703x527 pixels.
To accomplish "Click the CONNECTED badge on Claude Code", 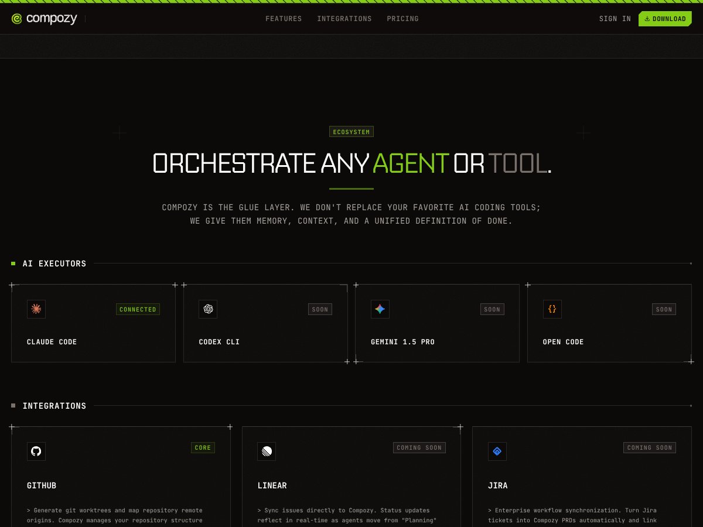I will [138, 309].
